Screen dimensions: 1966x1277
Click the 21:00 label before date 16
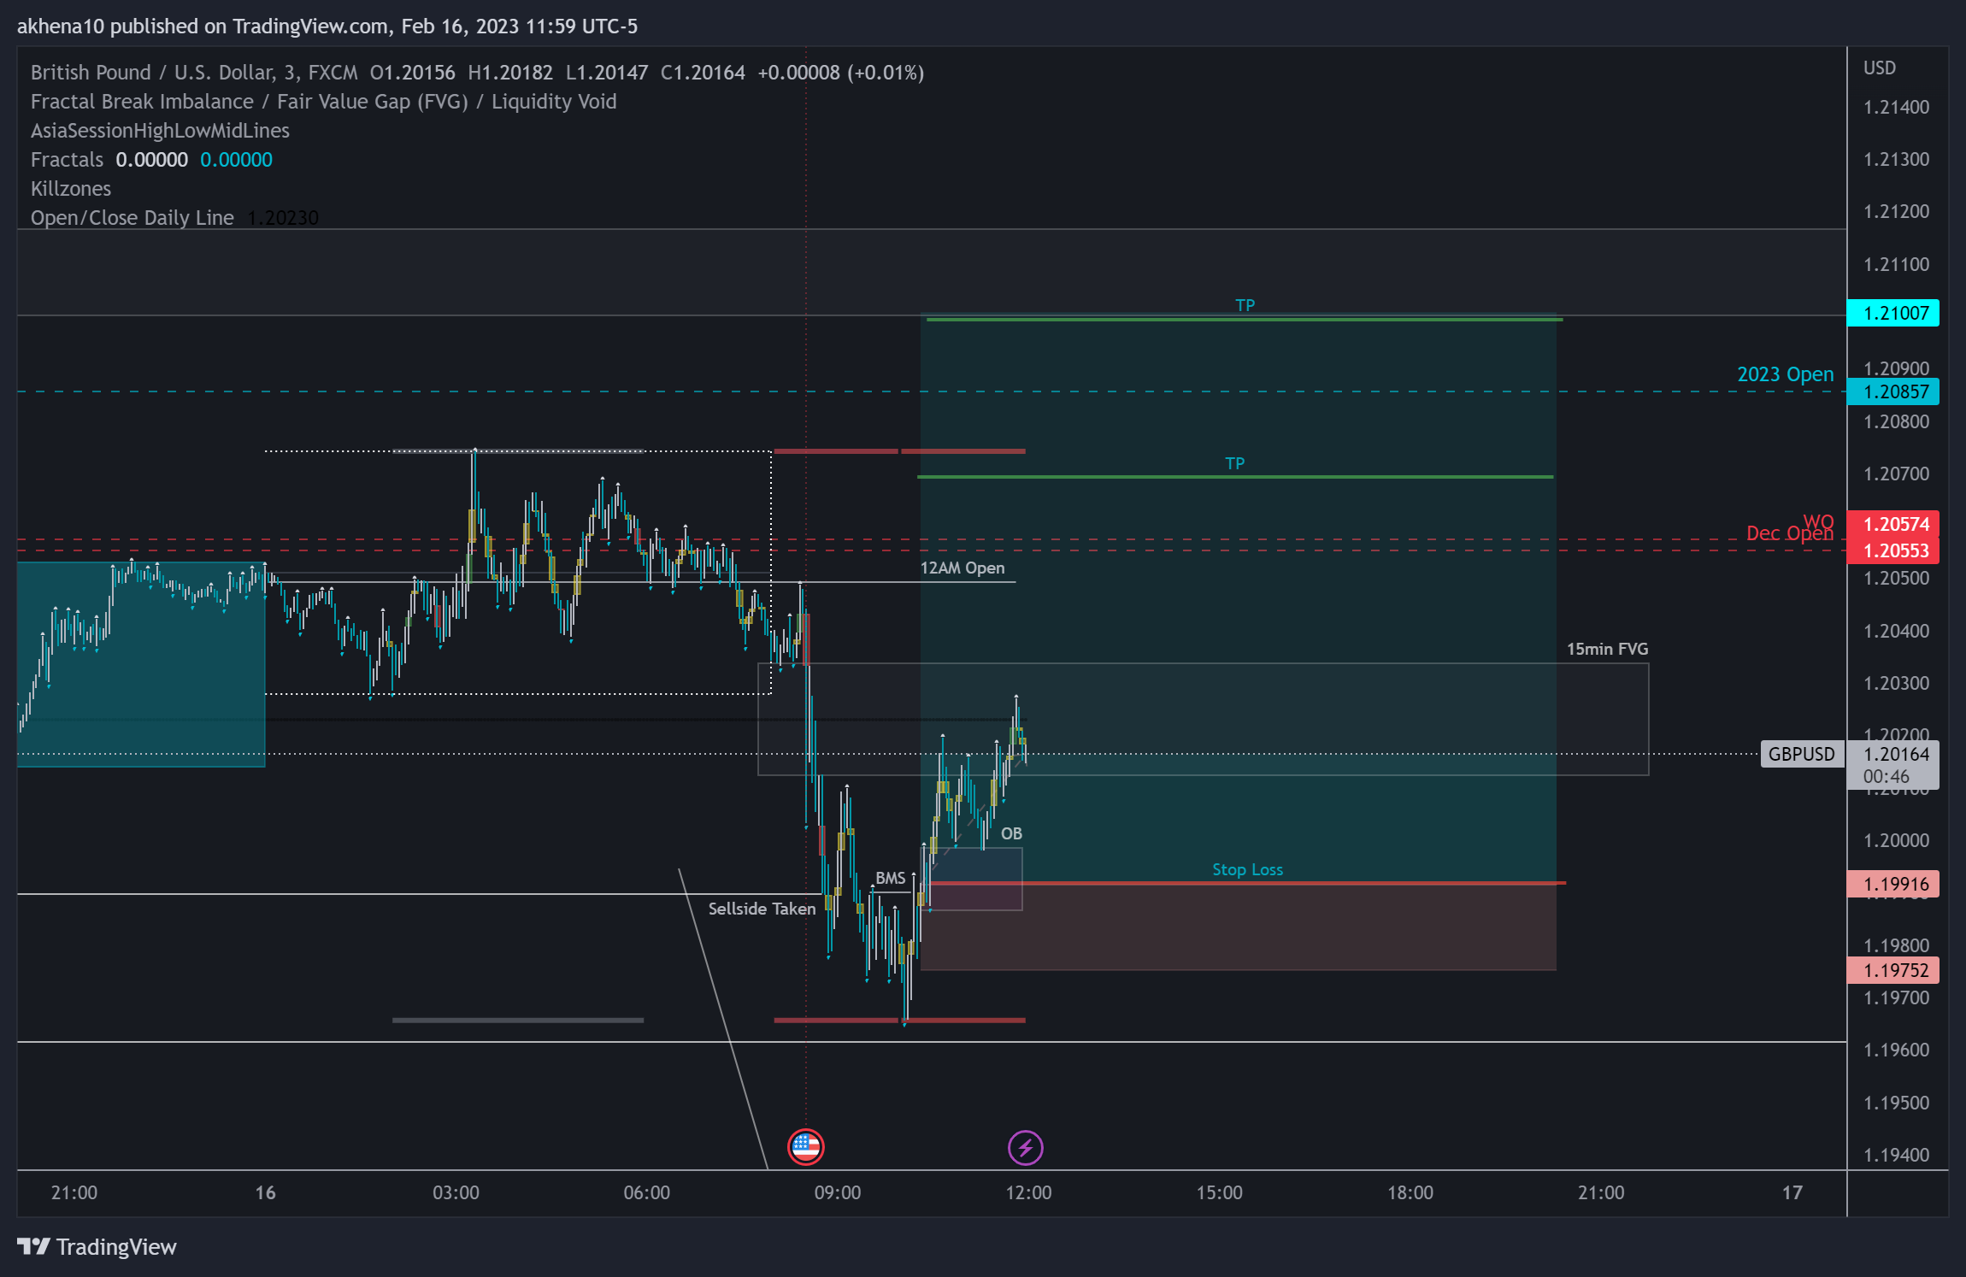point(74,1192)
